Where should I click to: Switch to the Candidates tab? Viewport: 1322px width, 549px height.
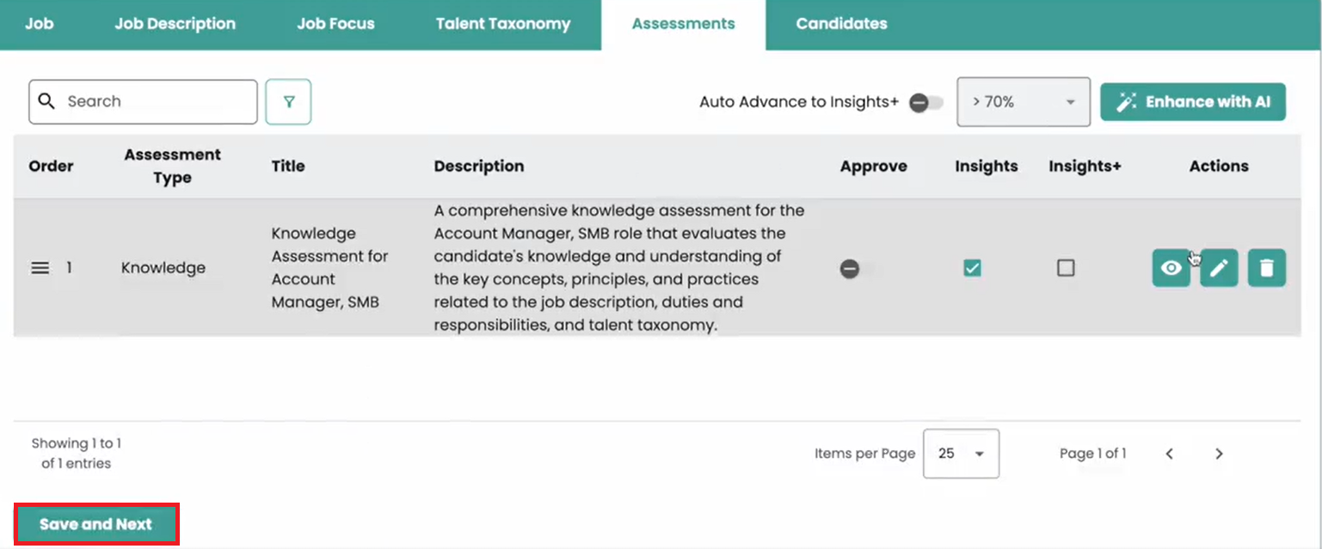coord(841,24)
